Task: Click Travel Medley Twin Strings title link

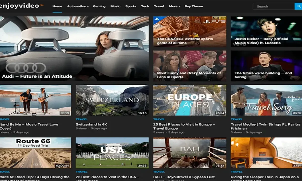Action: 266,126
